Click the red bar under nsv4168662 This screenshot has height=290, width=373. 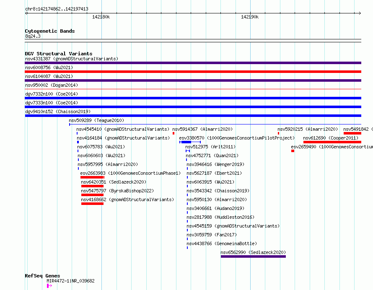(x=92, y=204)
